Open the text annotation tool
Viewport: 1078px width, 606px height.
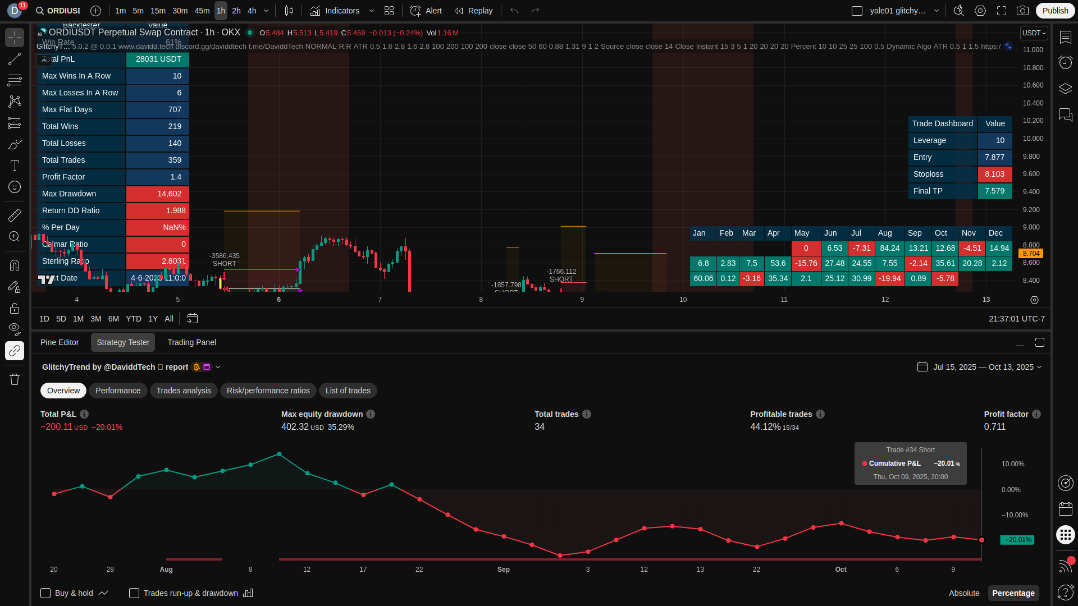click(15, 166)
